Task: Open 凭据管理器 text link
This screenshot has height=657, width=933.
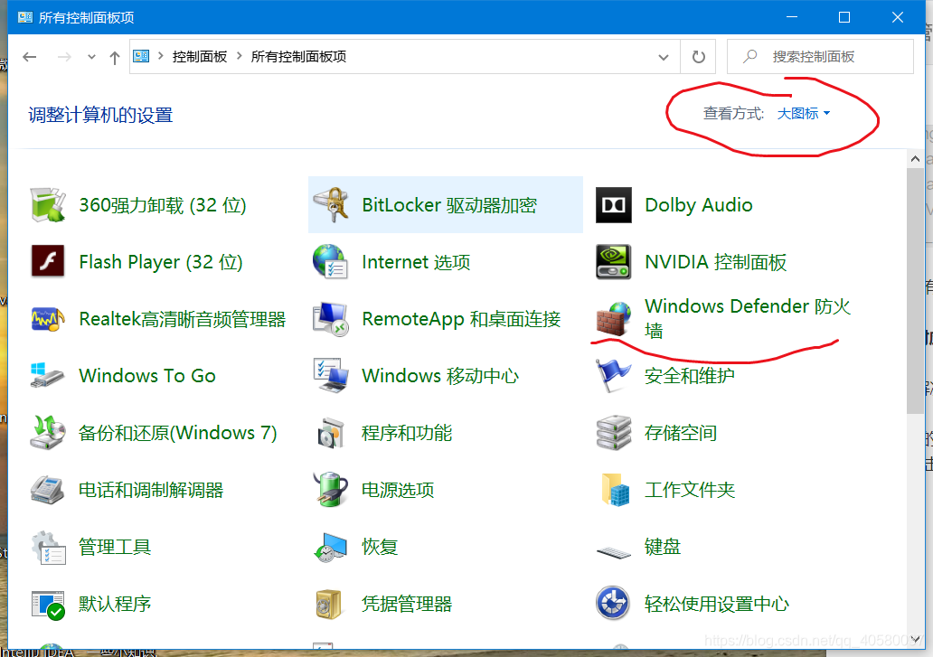Action: pyautogui.click(x=407, y=604)
